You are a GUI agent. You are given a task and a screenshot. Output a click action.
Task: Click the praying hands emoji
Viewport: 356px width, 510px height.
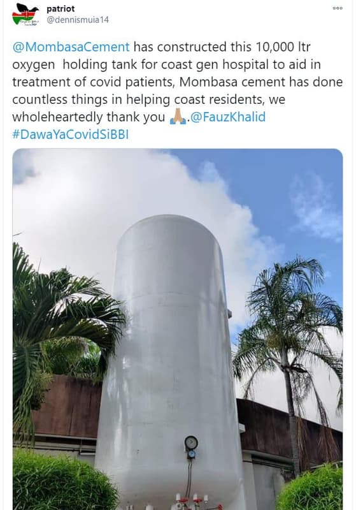178,117
